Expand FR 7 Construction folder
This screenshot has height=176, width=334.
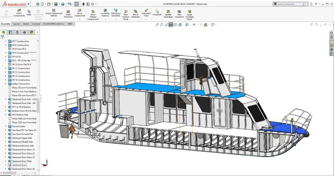[x=5, y=41]
